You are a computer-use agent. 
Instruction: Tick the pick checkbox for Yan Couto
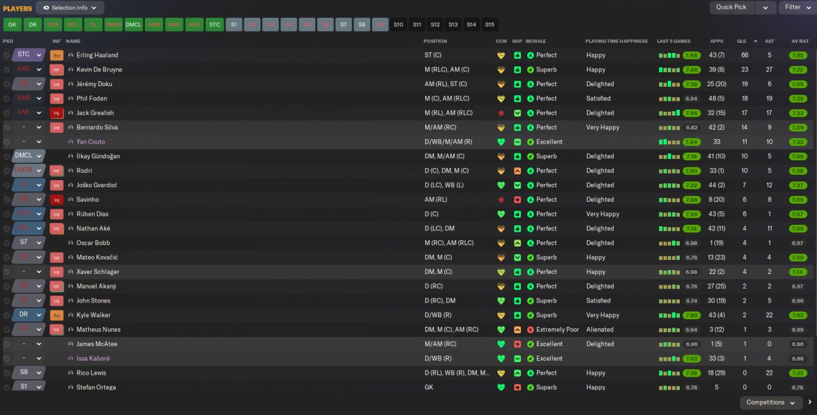pyautogui.click(x=6, y=142)
